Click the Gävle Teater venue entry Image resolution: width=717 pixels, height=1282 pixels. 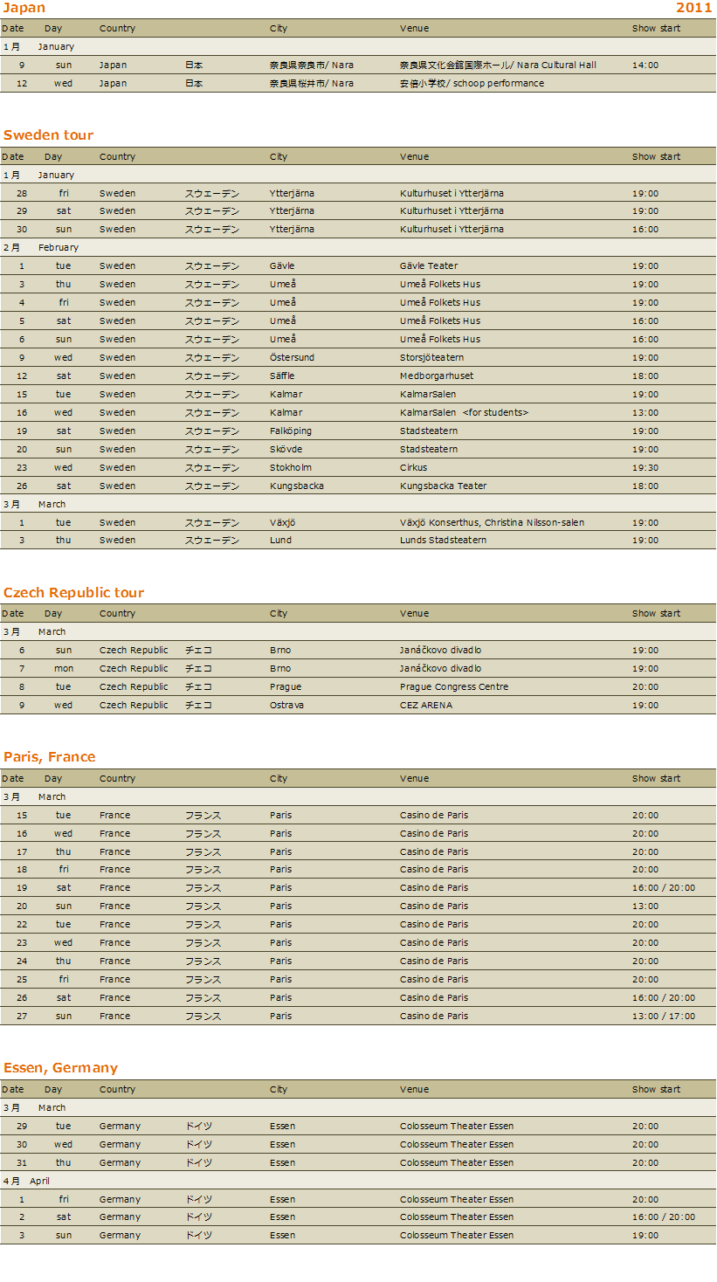point(429,266)
